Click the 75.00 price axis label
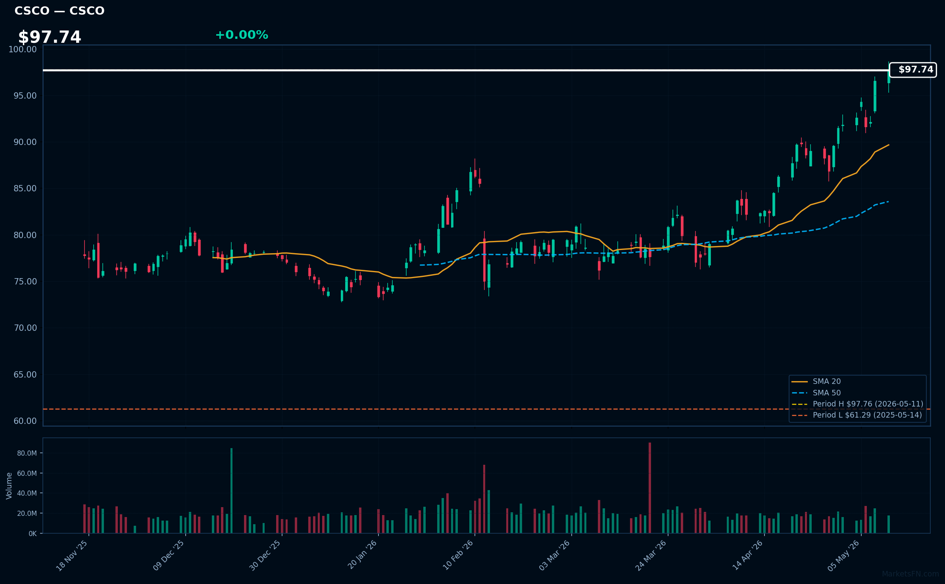Screen dimensions: 945x584 pyautogui.click(x=25, y=281)
